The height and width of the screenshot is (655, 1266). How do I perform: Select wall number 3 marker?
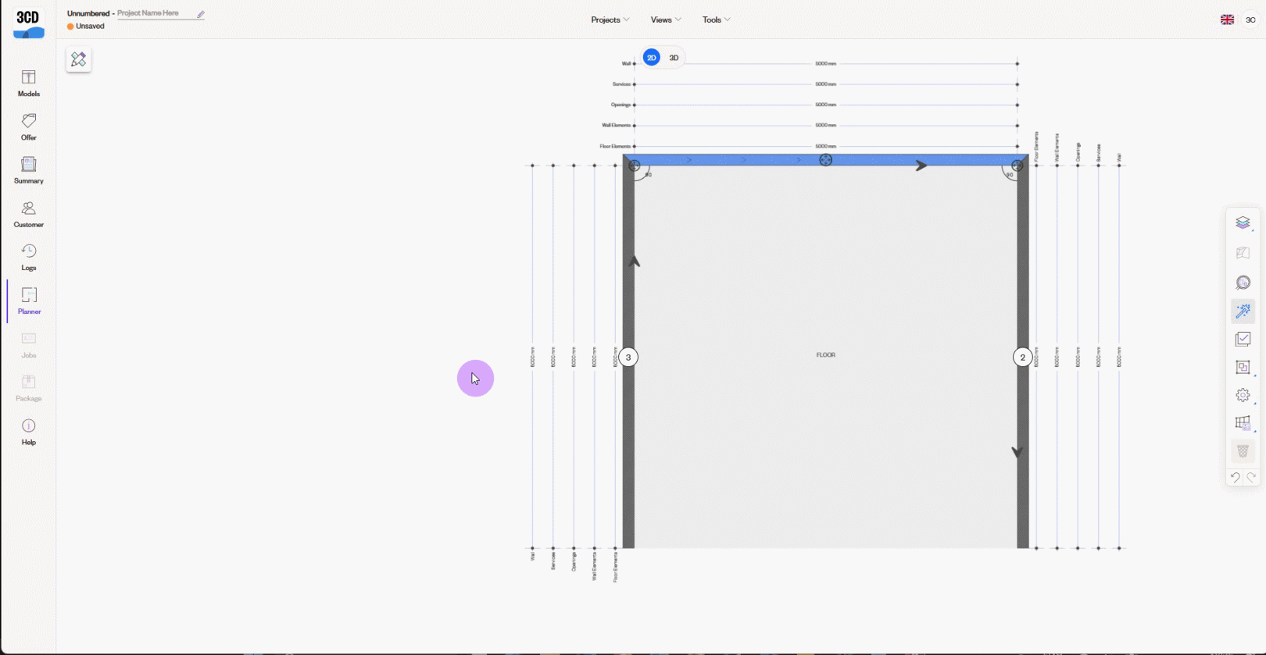click(628, 358)
